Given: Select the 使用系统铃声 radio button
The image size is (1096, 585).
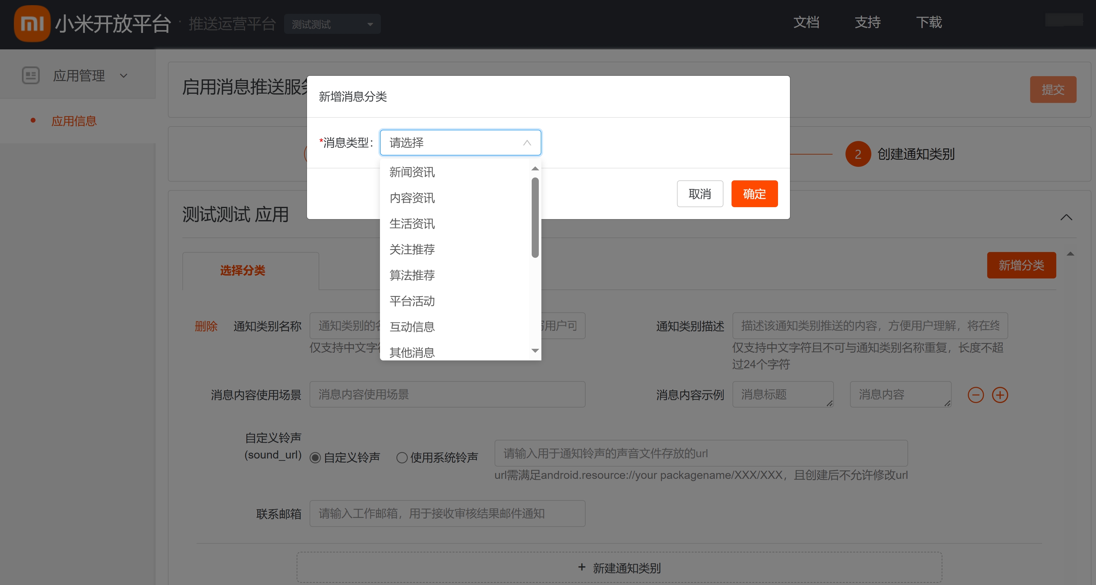Looking at the screenshot, I should [402, 458].
